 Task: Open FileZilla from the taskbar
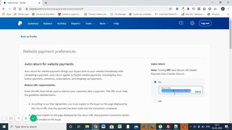pyautogui.click(x=168, y=127)
